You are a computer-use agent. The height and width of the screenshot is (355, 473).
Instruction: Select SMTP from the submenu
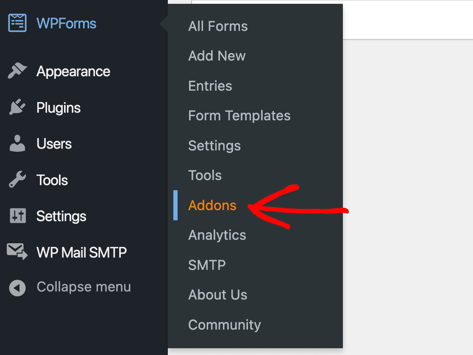pyautogui.click(x=206, y=265)
